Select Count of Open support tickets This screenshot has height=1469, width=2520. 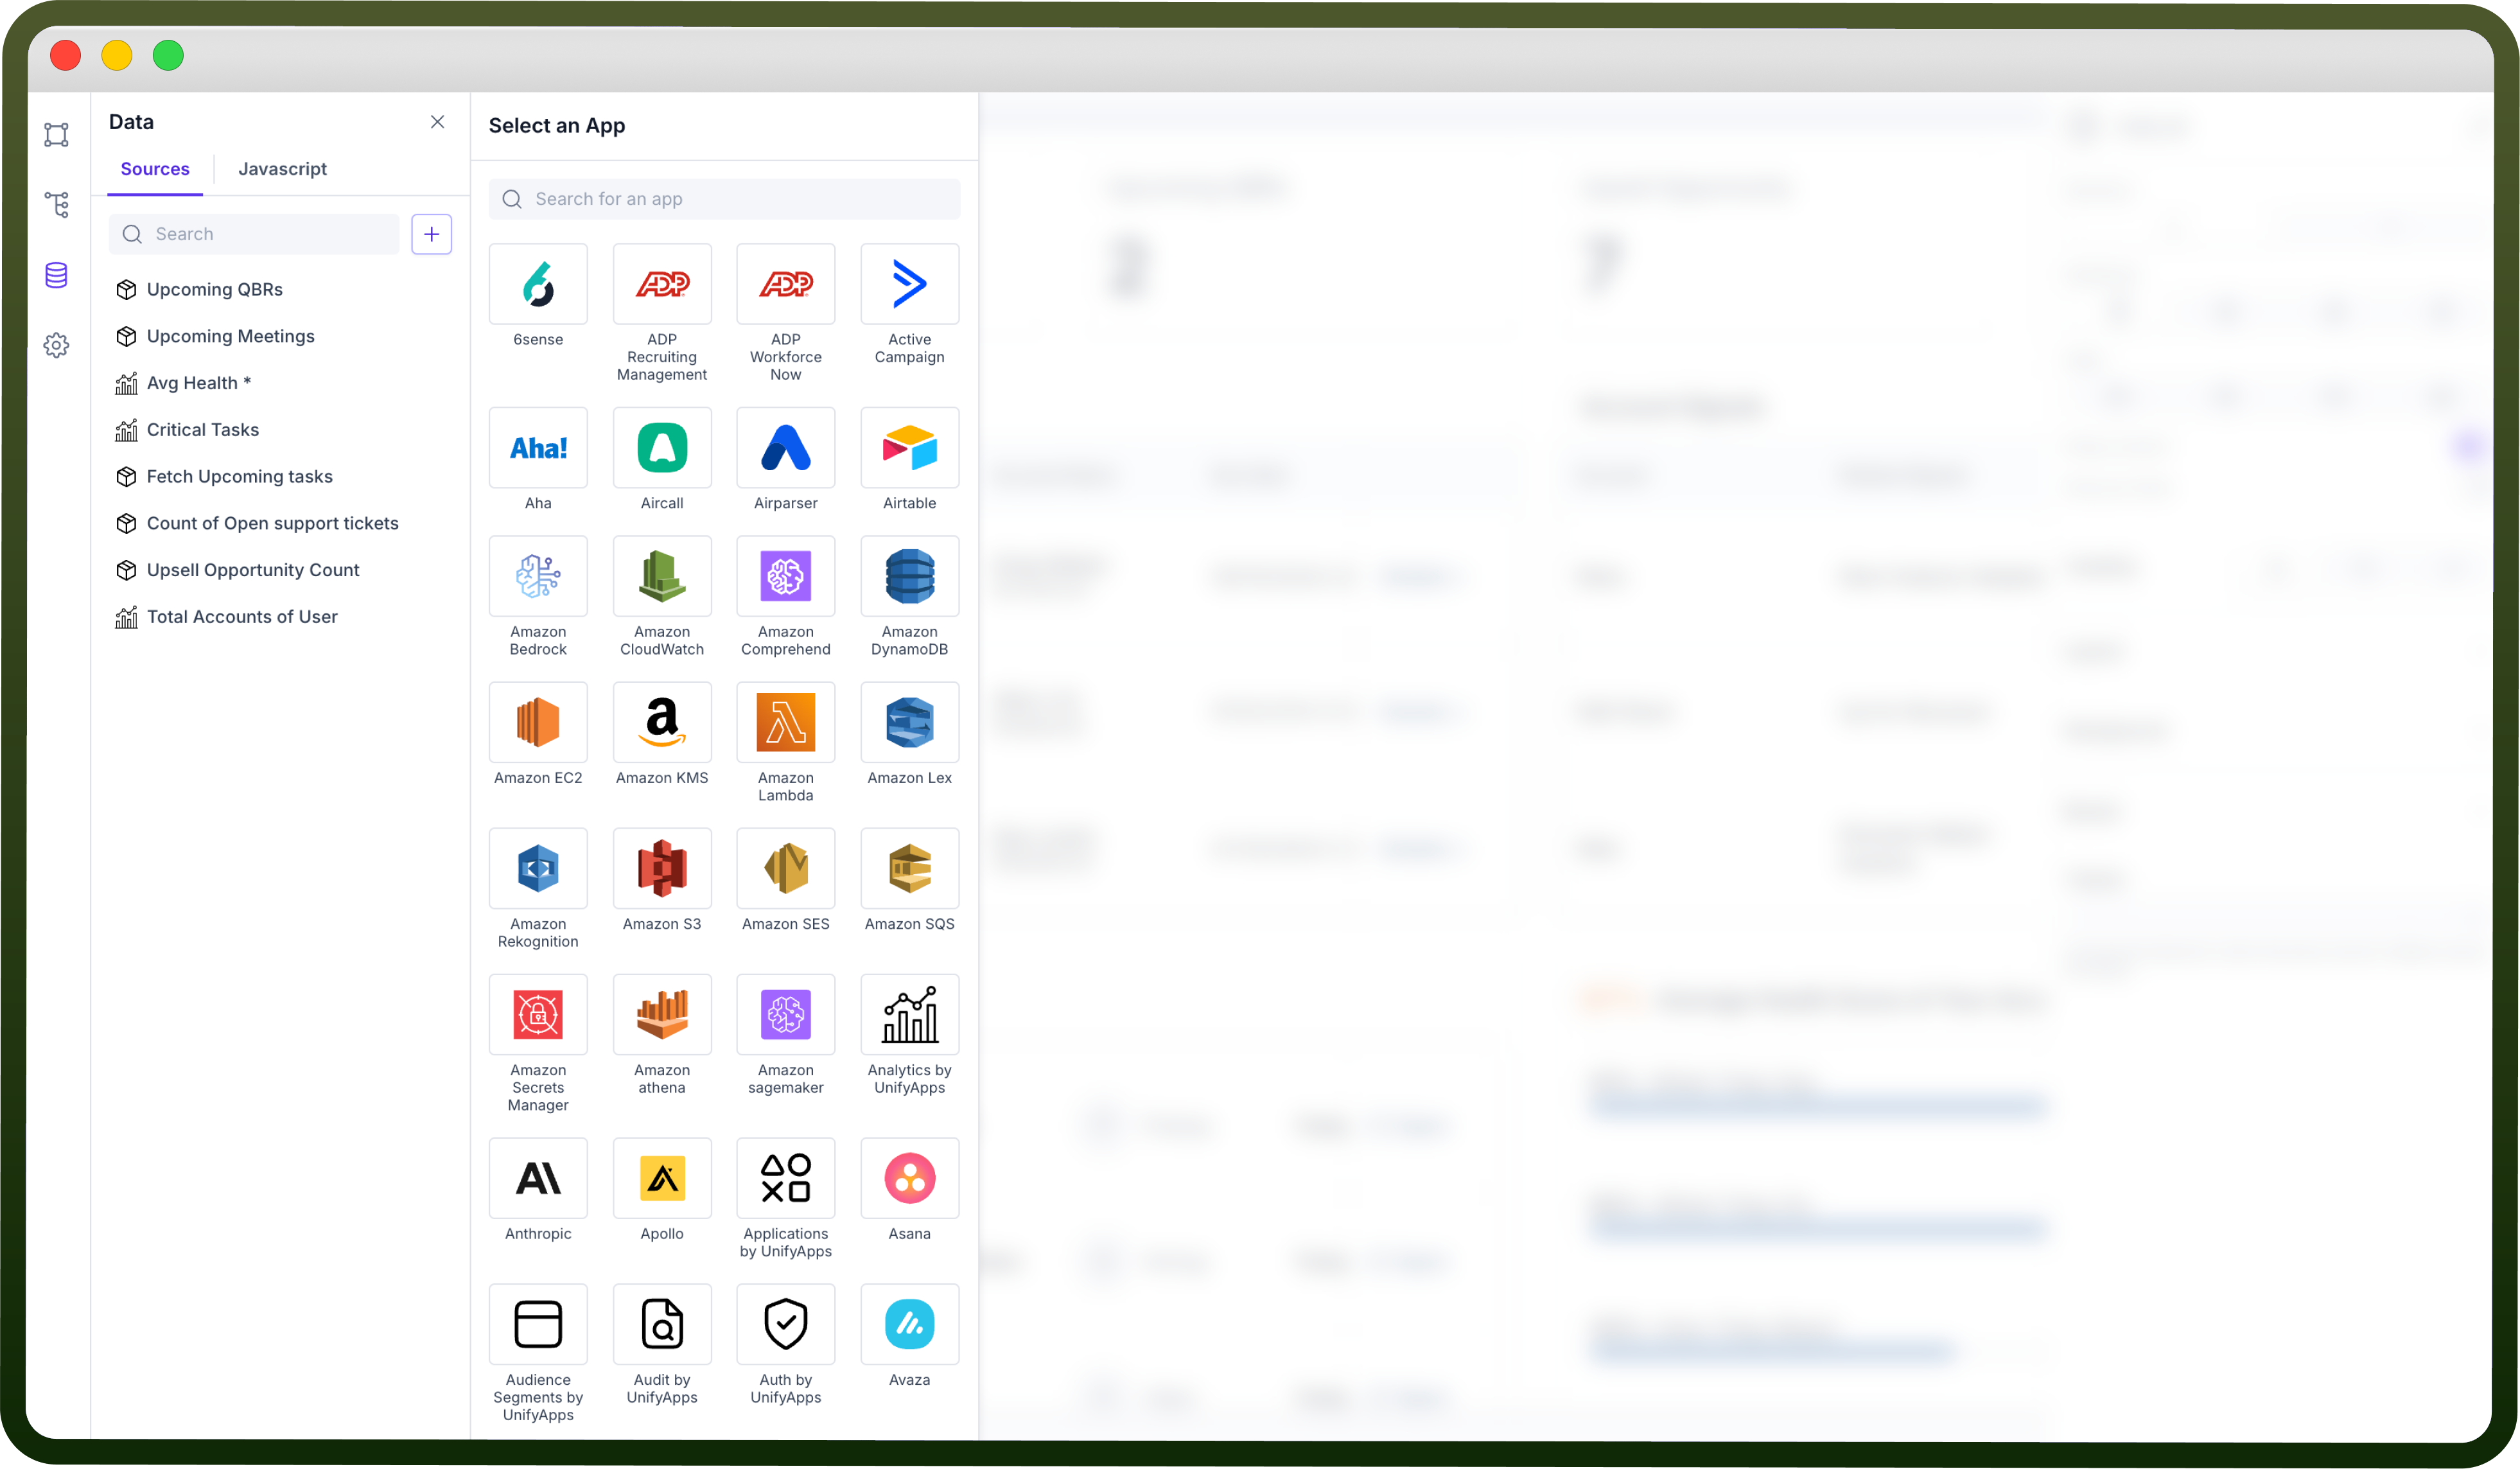(x=257, y=523)
